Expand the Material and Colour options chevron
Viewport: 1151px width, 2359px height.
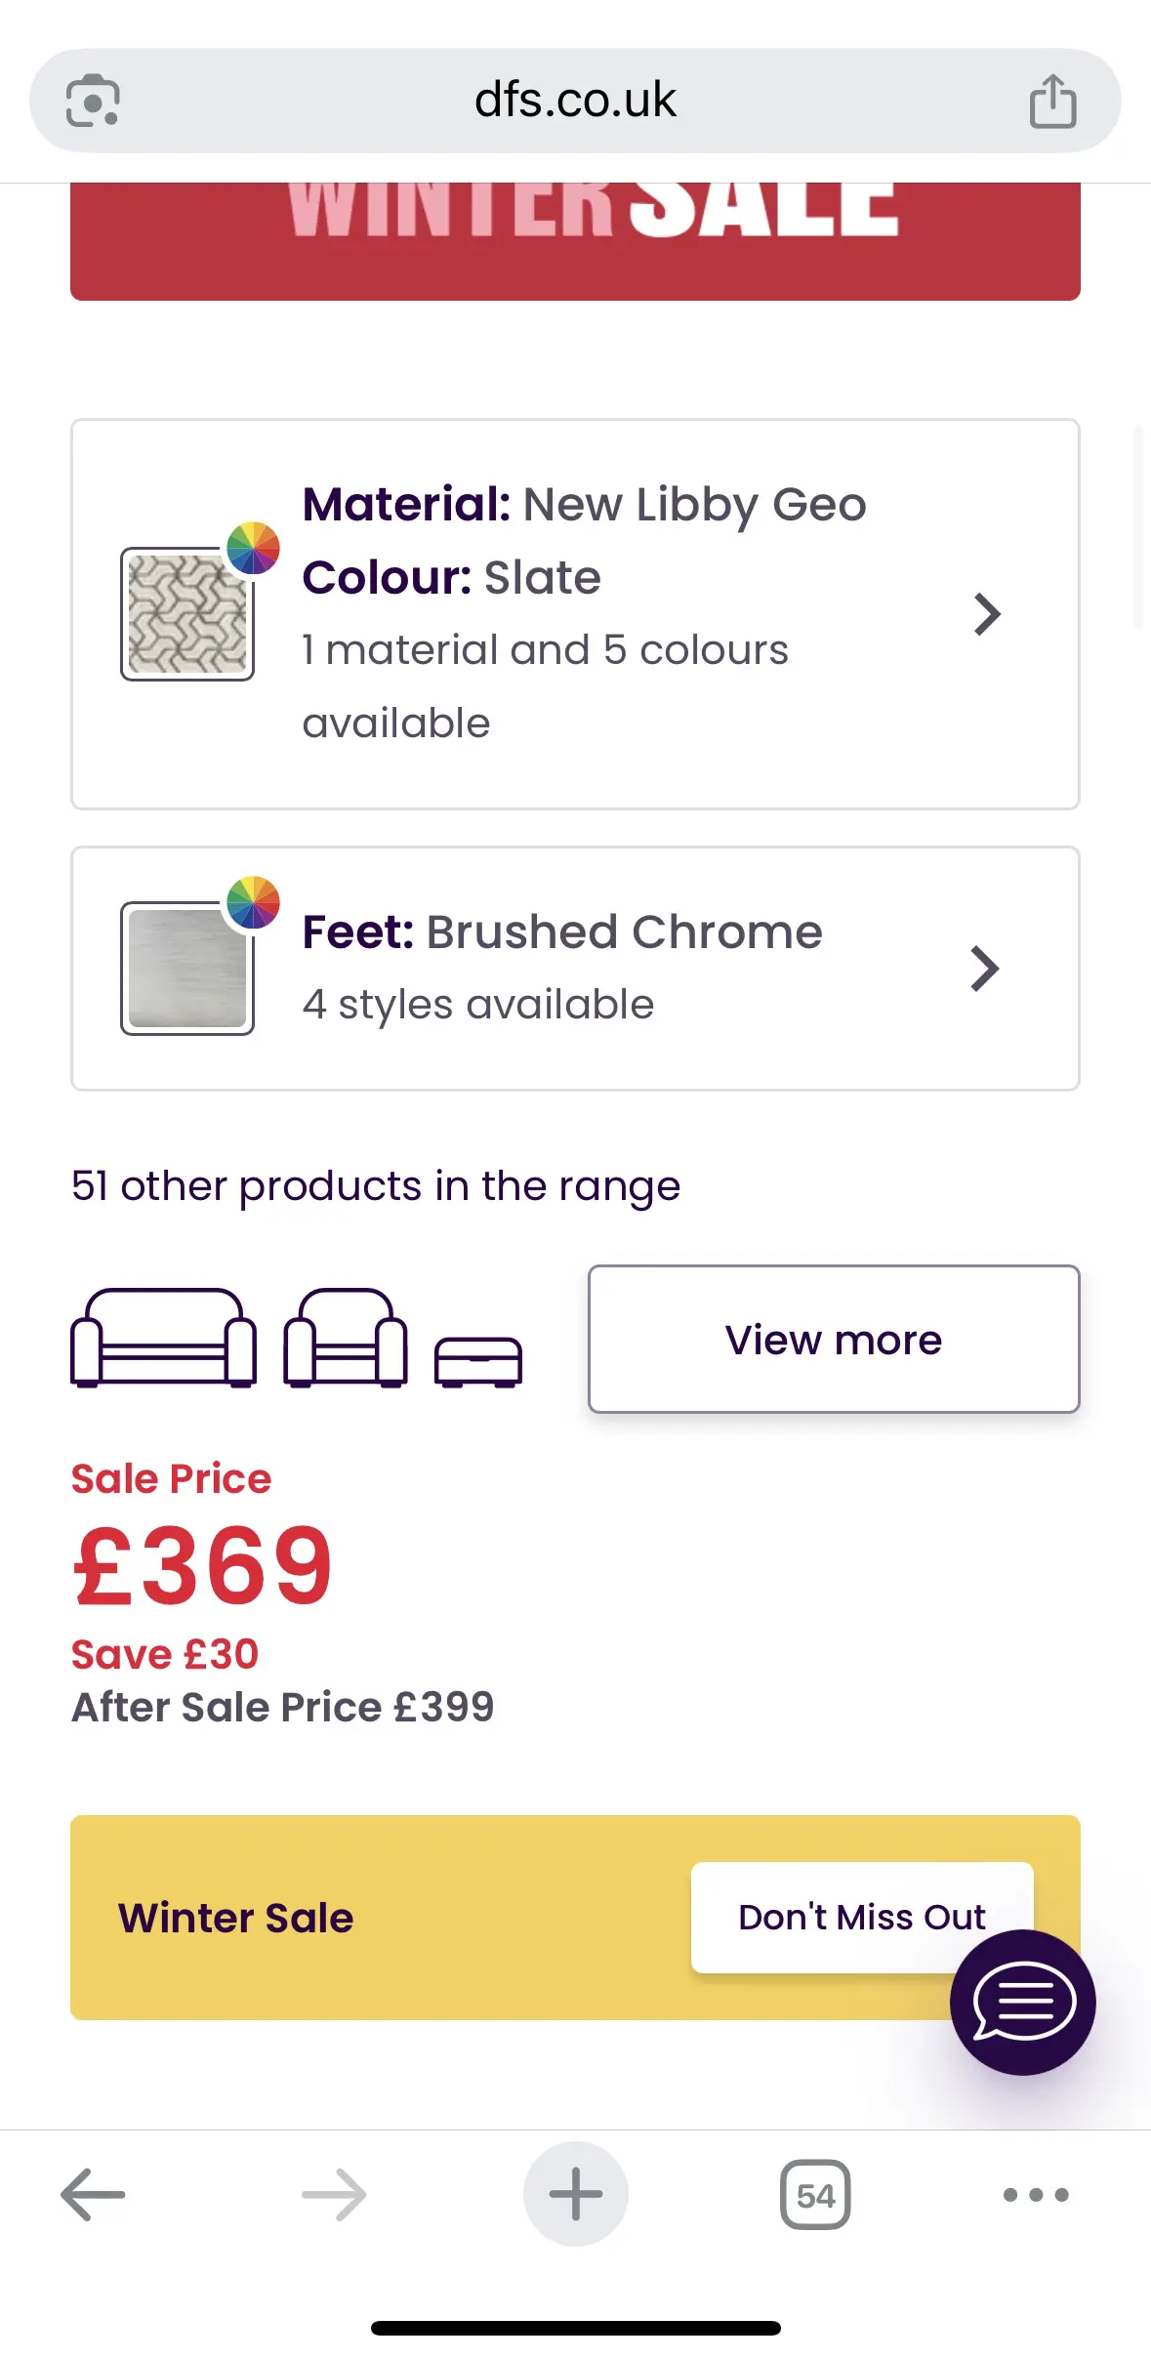tap(987, 614)
